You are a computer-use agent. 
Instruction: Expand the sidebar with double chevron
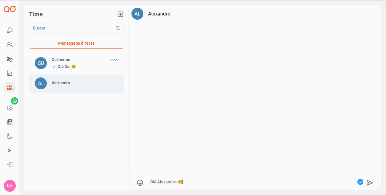[10, 151]
